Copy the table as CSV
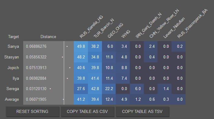Viewport: 214px width, 119px height. 87,111
